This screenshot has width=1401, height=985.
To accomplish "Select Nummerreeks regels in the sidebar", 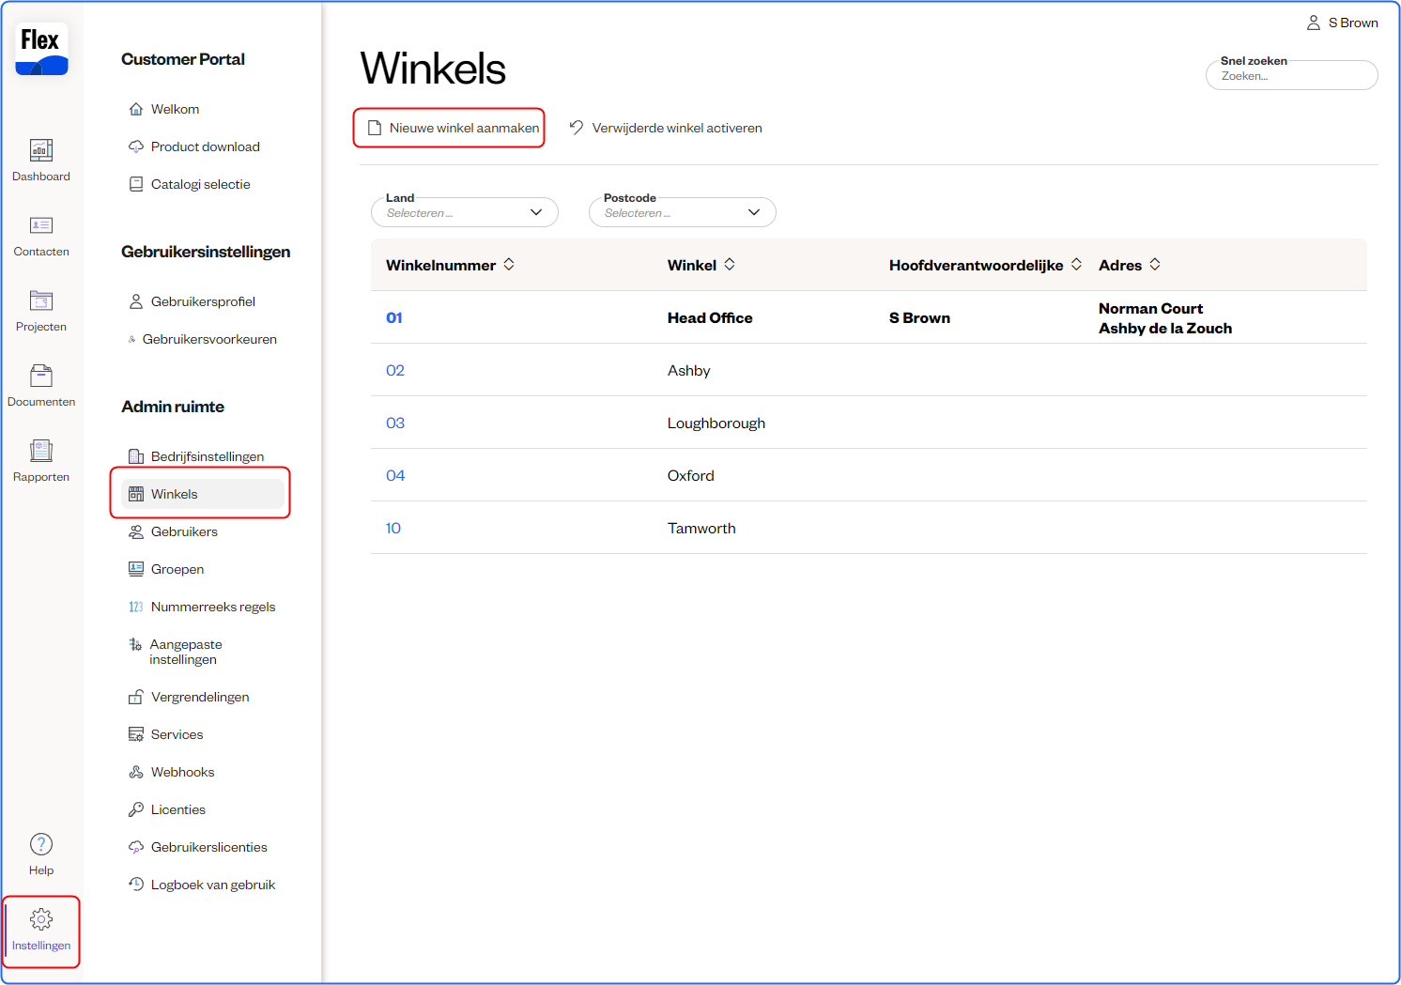I will click(212, 607).
